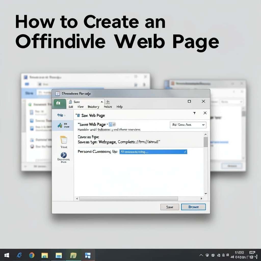Click the horizontal scrollbar right arrow

point(201,199)
